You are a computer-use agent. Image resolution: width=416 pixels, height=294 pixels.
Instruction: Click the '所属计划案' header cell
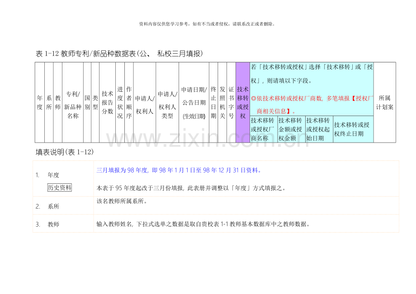tap(385, 103)
